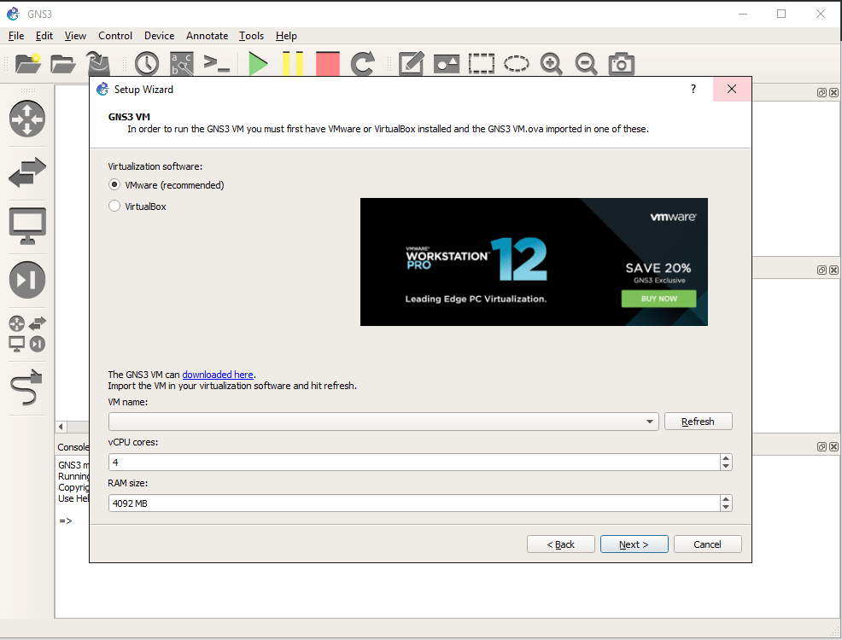Open the Device menu
842x640 pixels.
point(159,35)
